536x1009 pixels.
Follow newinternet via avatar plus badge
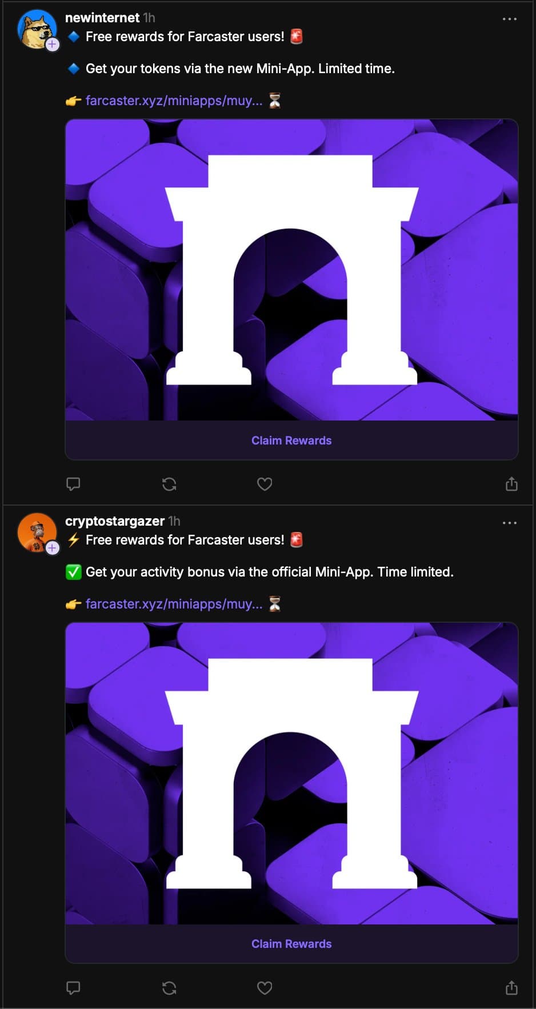click(x=53, y=45)
